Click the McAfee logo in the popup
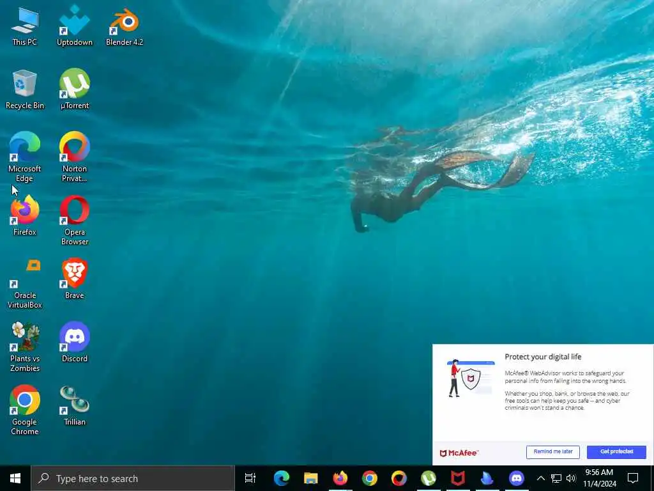Image resolution: width=654 pixels, height=491 pixels. click(x=459, y=453)
